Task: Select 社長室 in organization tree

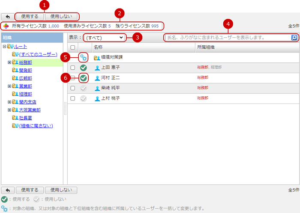Action: pyautogui.click(x=25, y=118)
